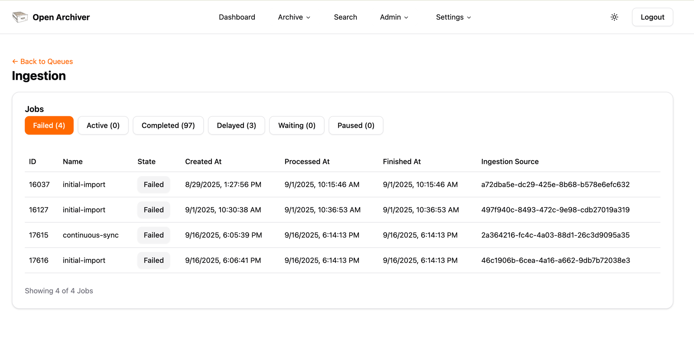Go to the Dashboard page
This screenshot has height=340, width=694.
coord(237,17)
